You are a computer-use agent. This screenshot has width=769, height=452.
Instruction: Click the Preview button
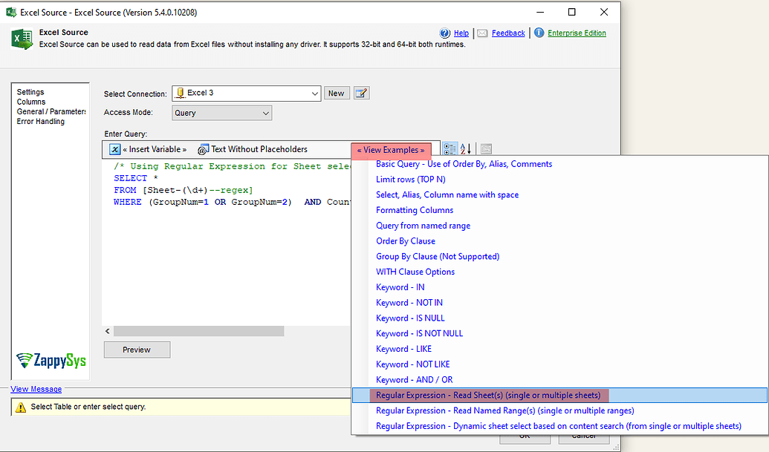click(x=137, y=350)
